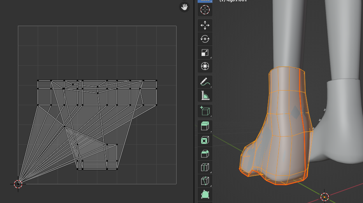
Task: Activate the Extrude Region tool
Action: pos(205,126)
